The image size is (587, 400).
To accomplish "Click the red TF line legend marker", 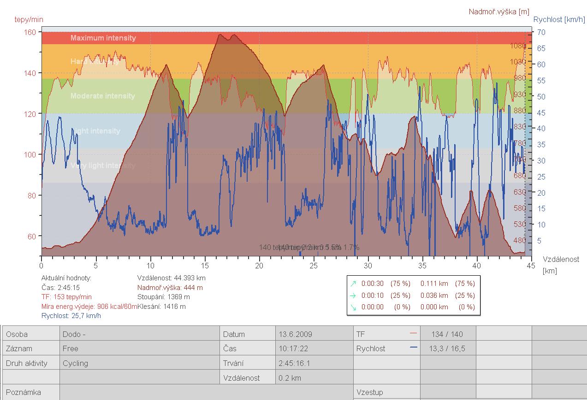I will point(413,333).
